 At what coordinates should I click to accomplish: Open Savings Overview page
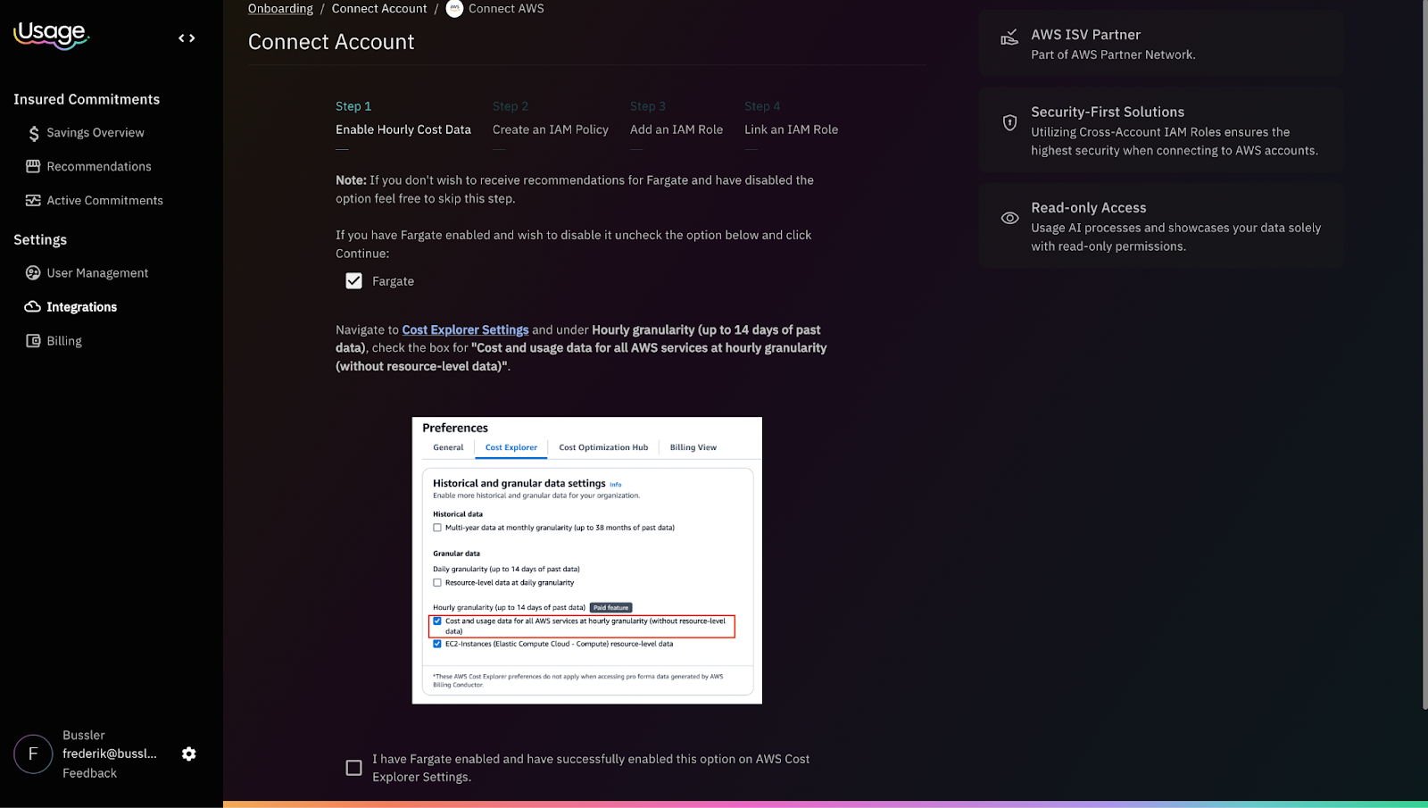(x=95, y=133)
